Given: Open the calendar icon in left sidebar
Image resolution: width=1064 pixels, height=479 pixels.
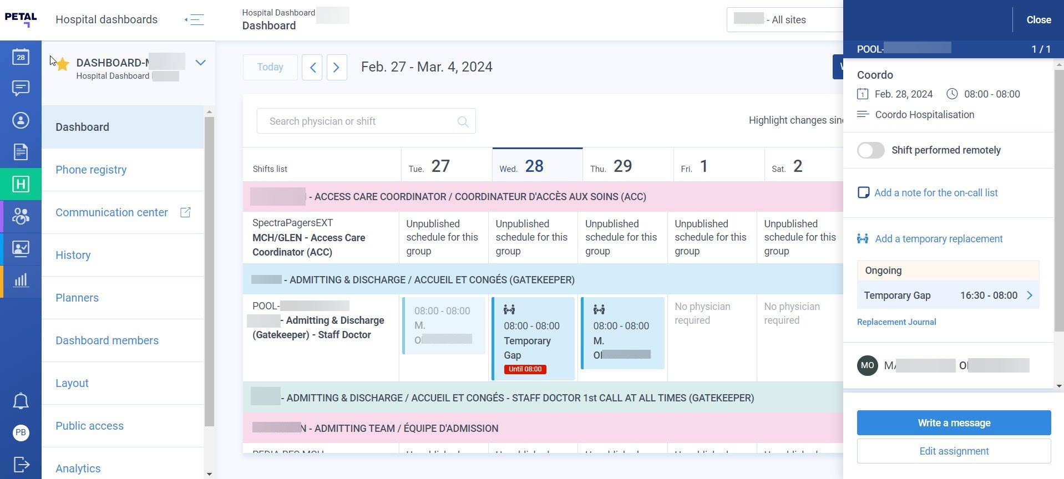Looking at the screenshot, I should coord(21,57).
